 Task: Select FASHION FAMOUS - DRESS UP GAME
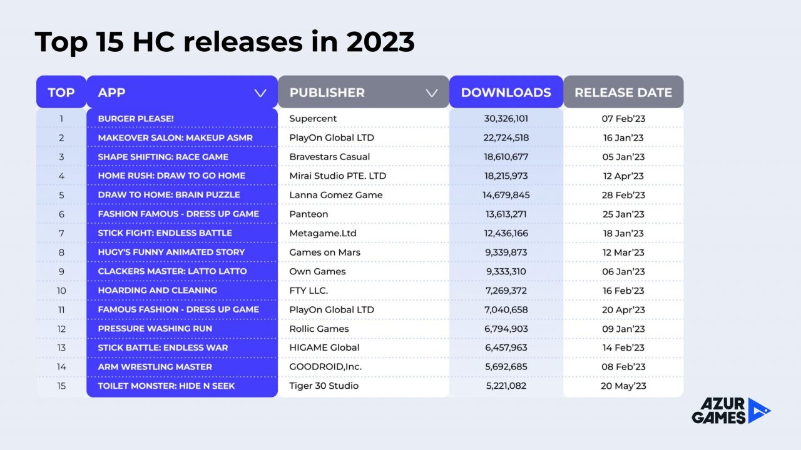(x=178, y=214)
